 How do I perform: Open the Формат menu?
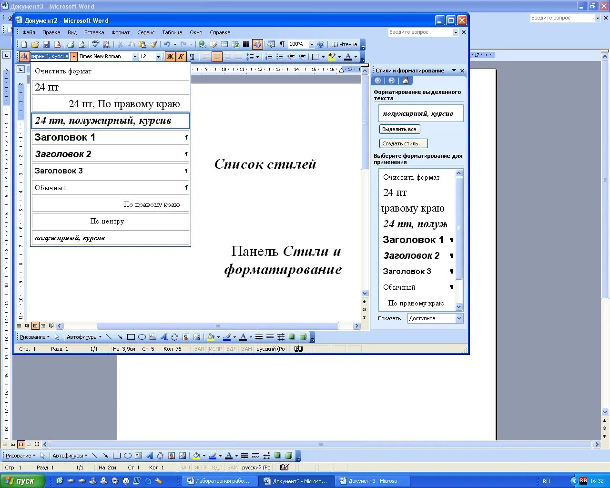[121, 32]
